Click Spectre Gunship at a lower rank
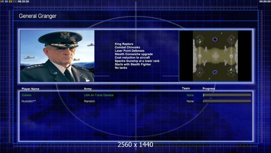This screenshot has width=271, height=153. [x=137, y=61]
